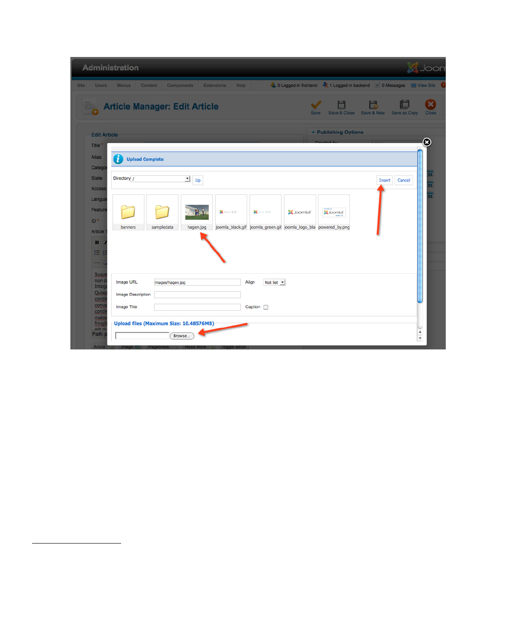Open the Help menu

tap(241, 85)
